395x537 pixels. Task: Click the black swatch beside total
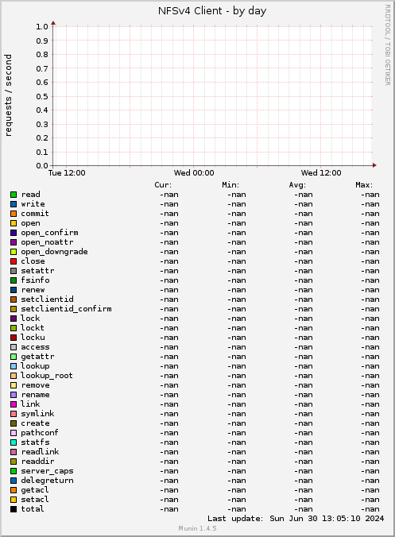click(14, 509)
